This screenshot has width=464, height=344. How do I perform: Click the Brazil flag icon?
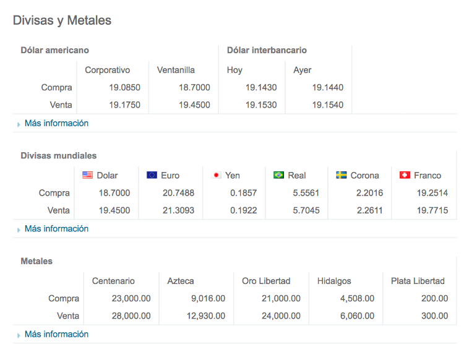coord(279,175)
